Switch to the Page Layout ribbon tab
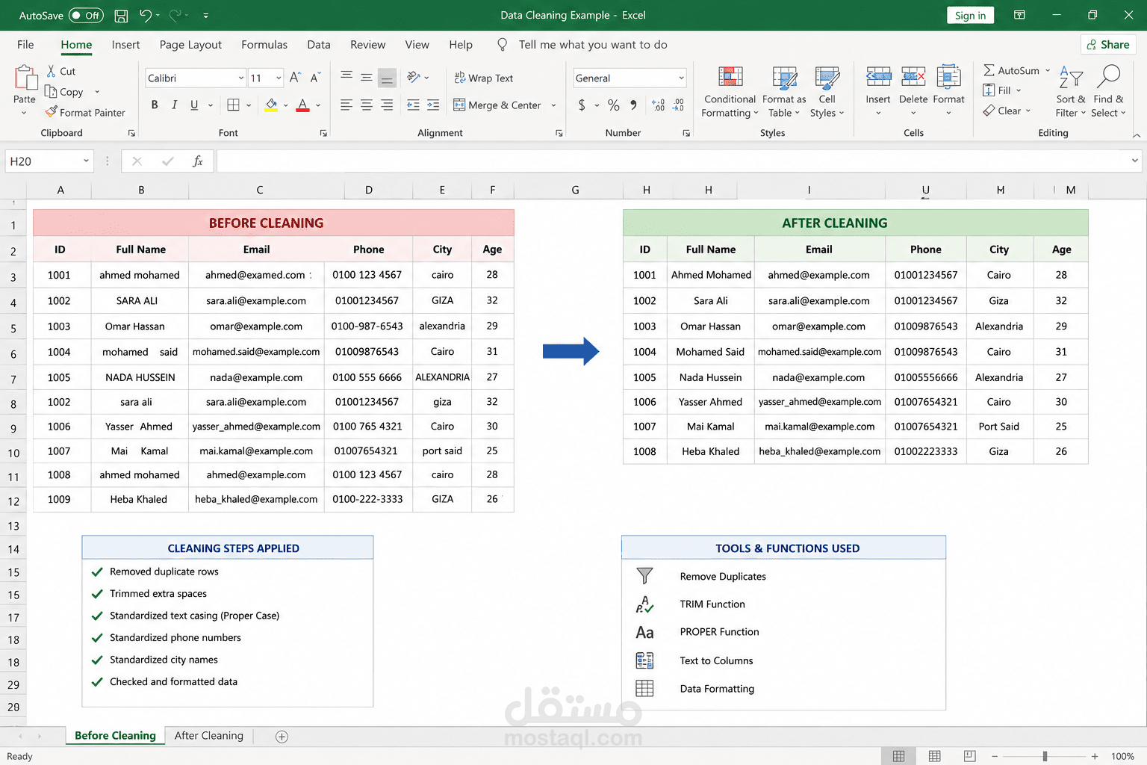Image resolution: width=1147 pixels, height=765 pixels. 190,45
